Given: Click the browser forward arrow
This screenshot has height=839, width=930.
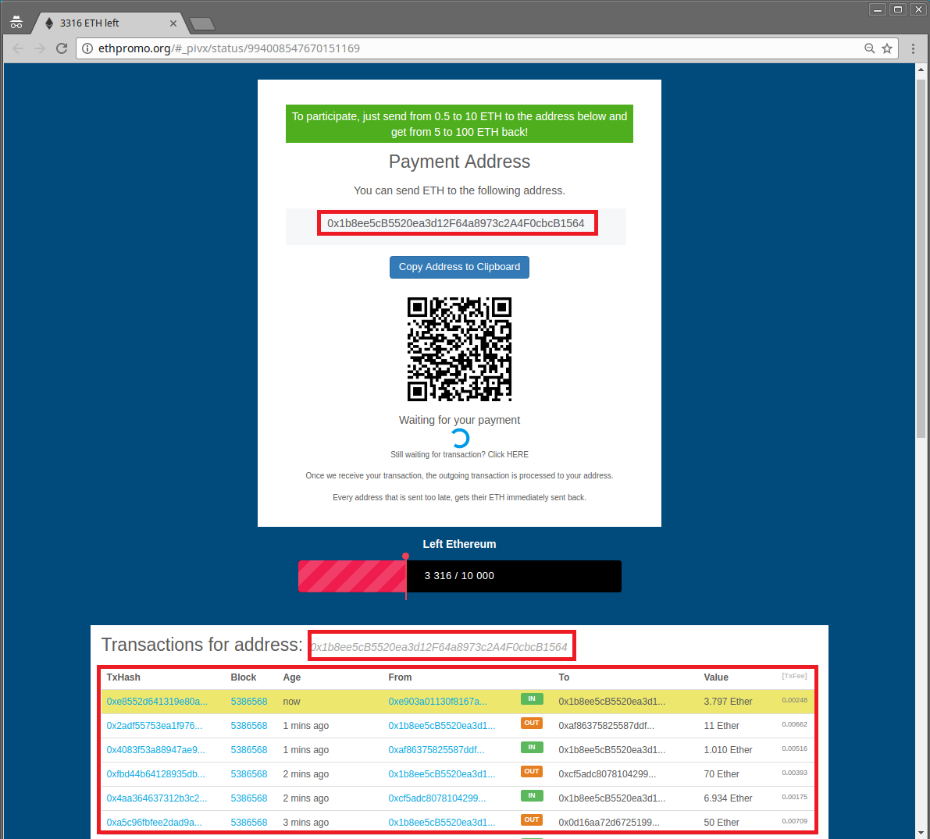Looking at the screenshot, I should (40, 48).
